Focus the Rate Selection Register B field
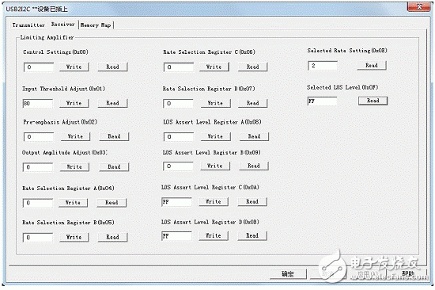This screenshot has height=290, width=435. pos(38,238)
